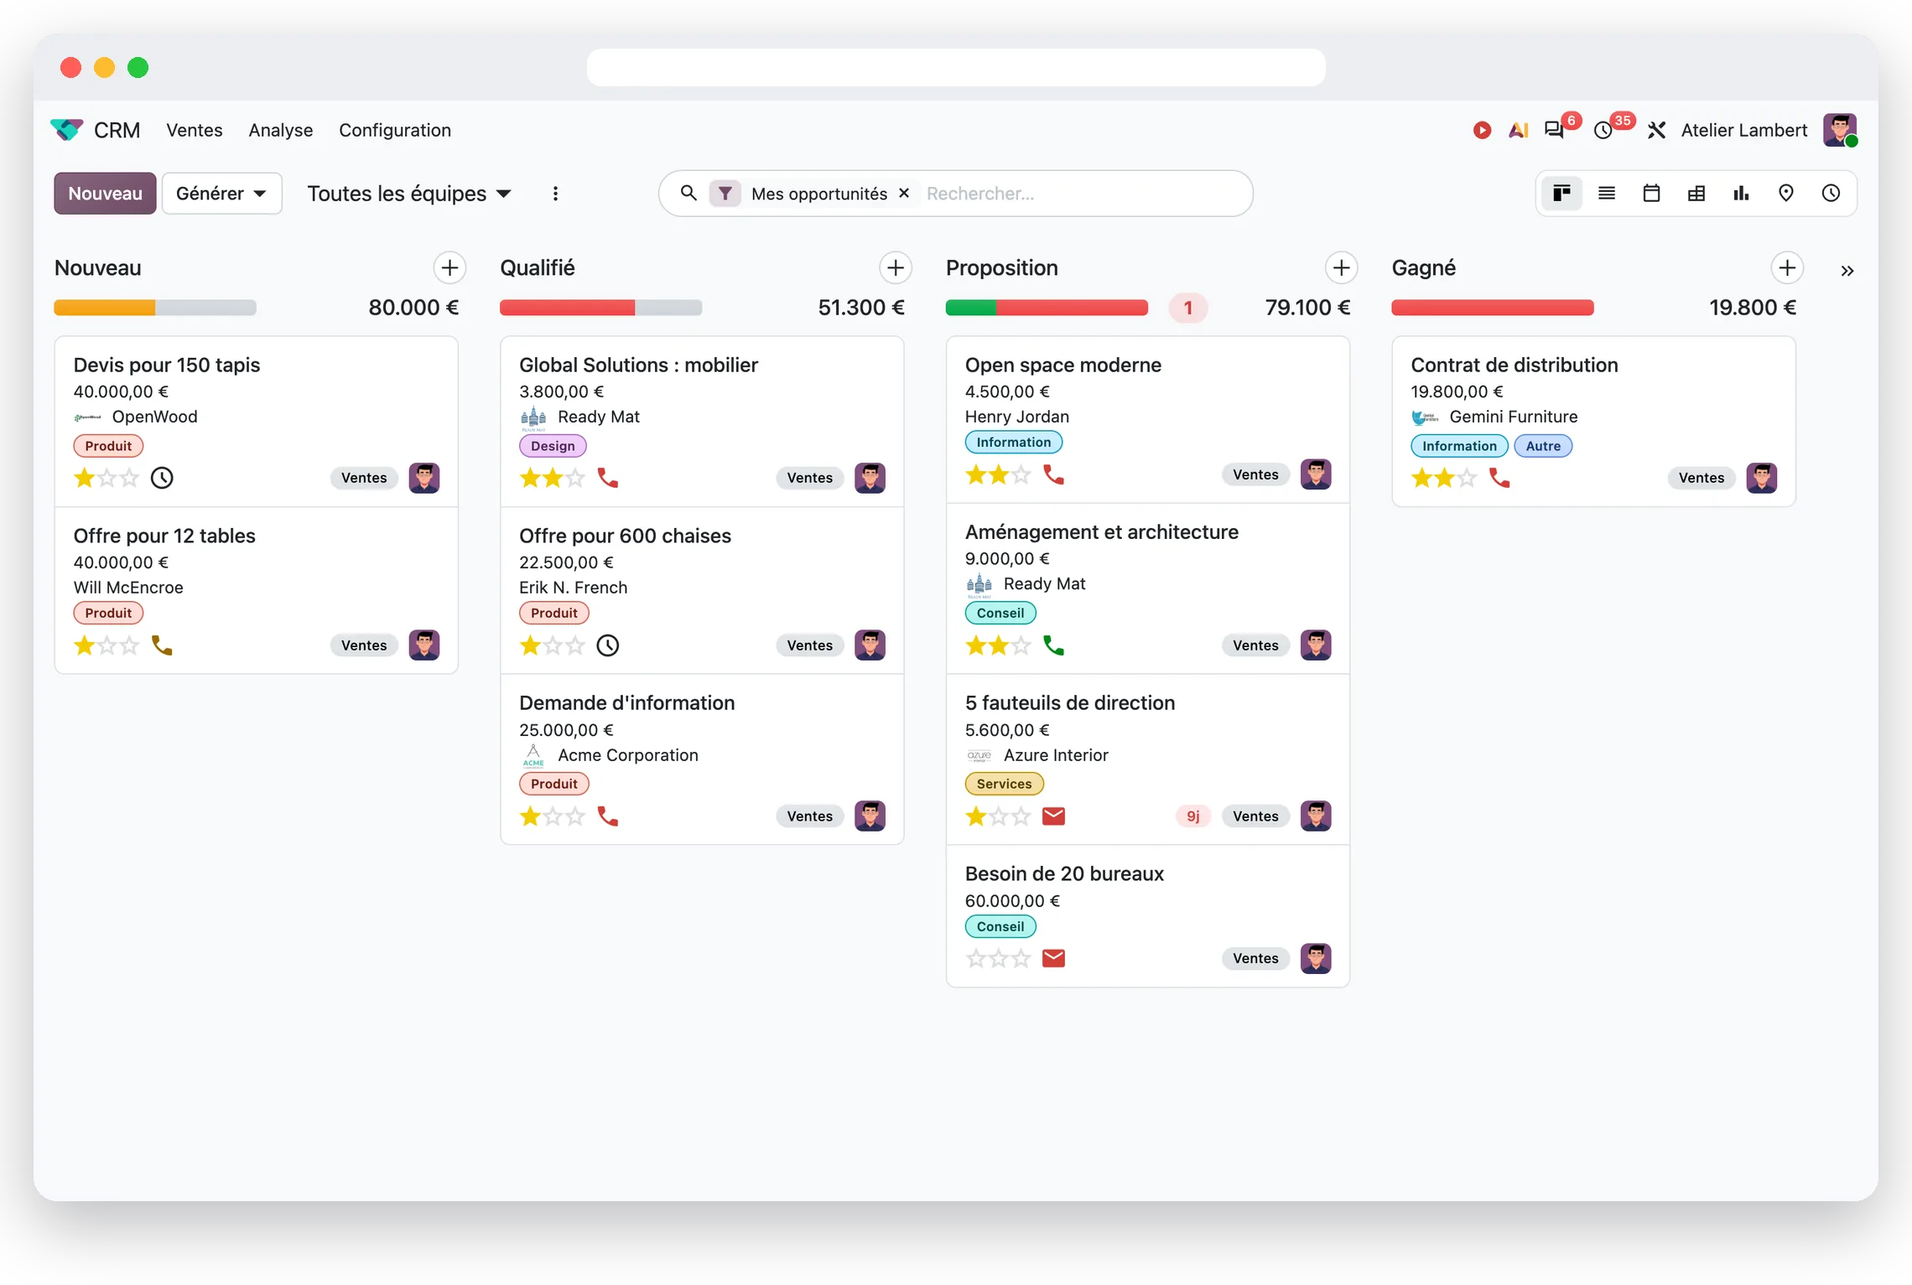
Task: Open Toutes les équipes dropdown
Action: [x=409, y=194]
